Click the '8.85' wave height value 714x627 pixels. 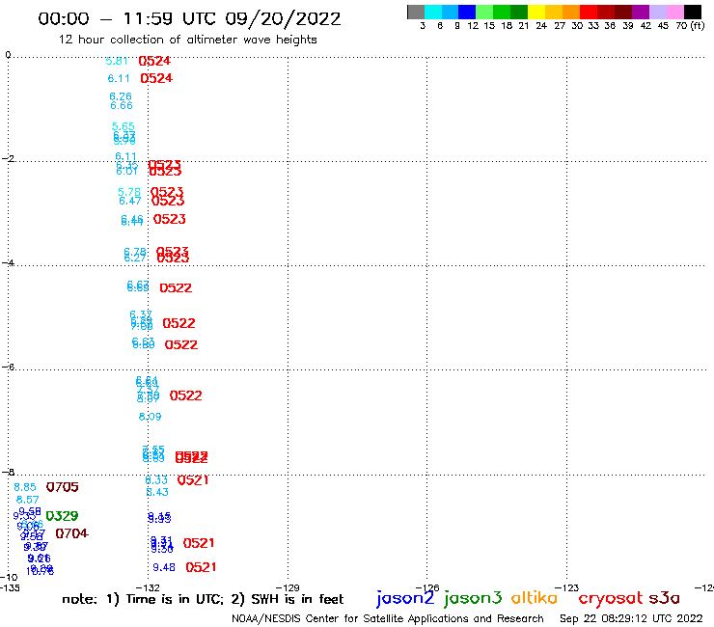(25, 487)
